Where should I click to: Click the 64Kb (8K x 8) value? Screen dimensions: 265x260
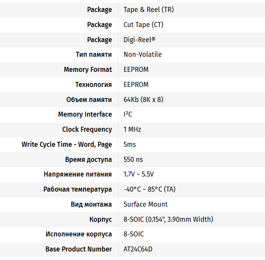pos(143,100)
